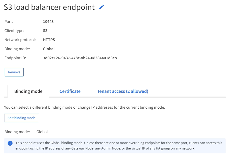Click the Client type value S3

(x=45, y=31)
